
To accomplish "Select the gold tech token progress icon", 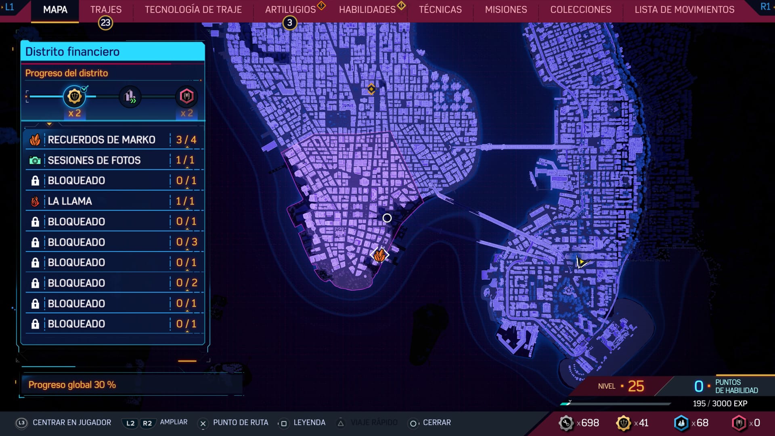I will (x=75, y=96).
